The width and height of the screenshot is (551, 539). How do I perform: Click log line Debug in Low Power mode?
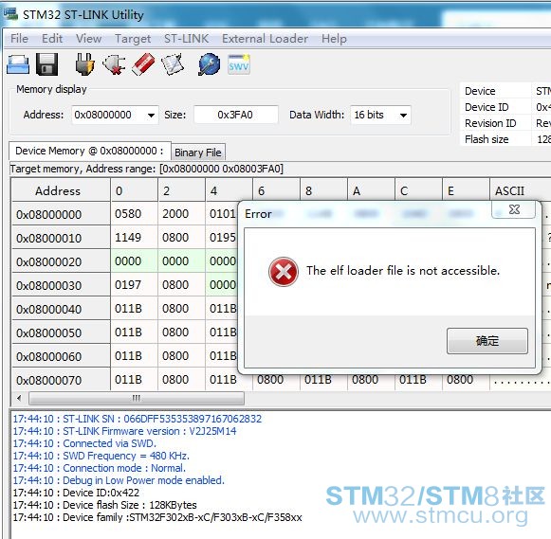tap(119, 480)
